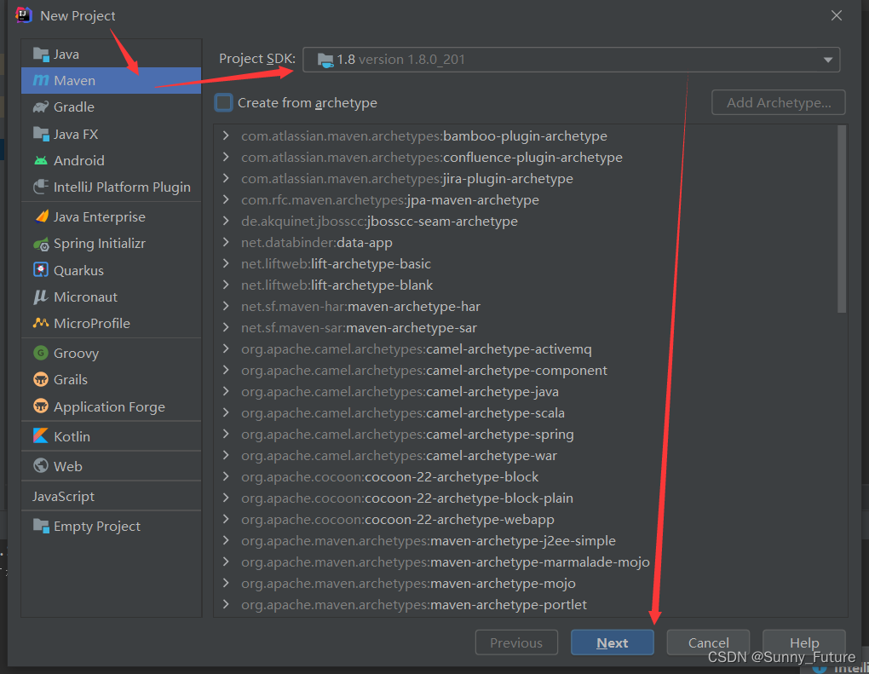This screenshot has width=869, height=674.
Task: Click the Empty Project folder icon
Action: pyautogui.click(x=41, y=526)
